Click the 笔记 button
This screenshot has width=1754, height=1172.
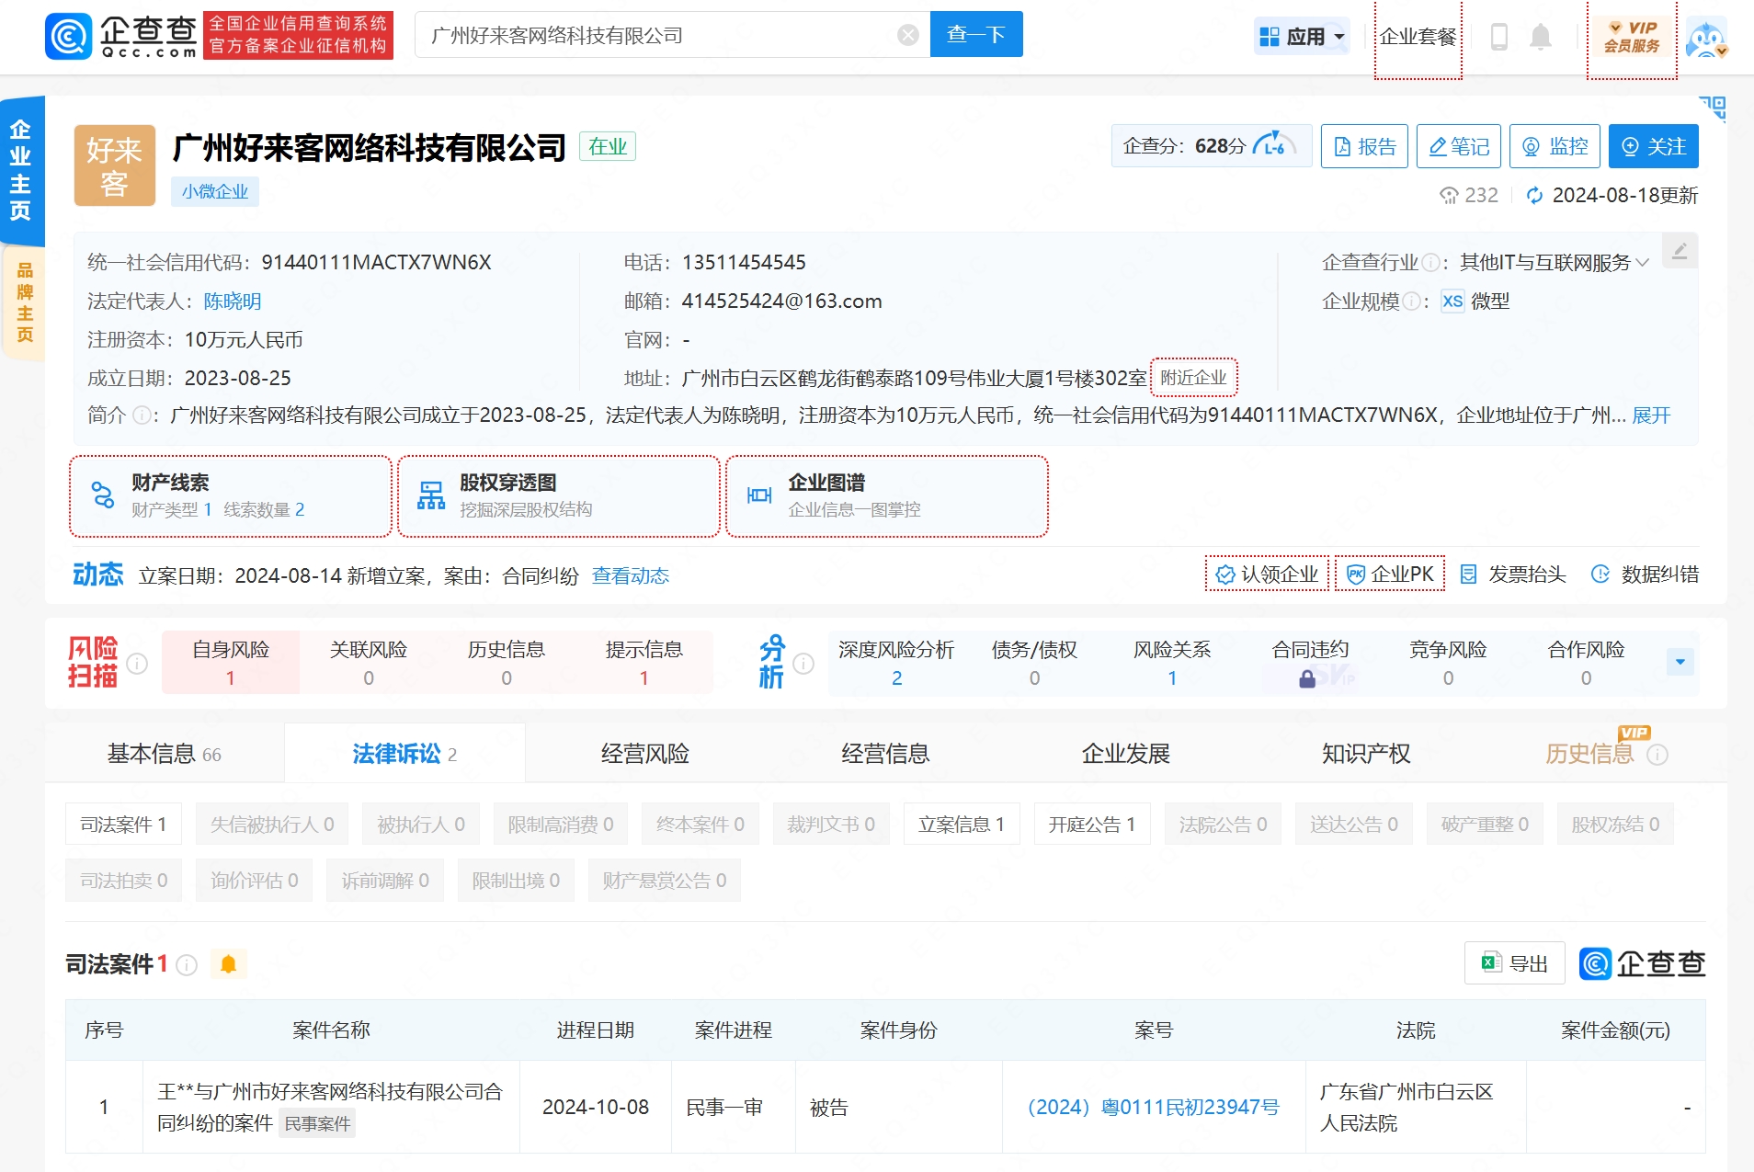pos(1459,146)
